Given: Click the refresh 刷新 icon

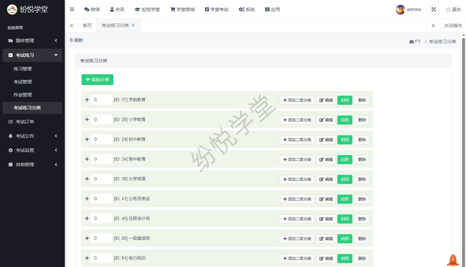Looking at the screenshot, I should click(71, 40).
